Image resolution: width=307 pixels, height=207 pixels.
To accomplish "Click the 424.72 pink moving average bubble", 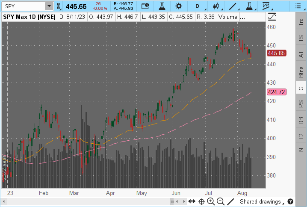I will (276, 92).
